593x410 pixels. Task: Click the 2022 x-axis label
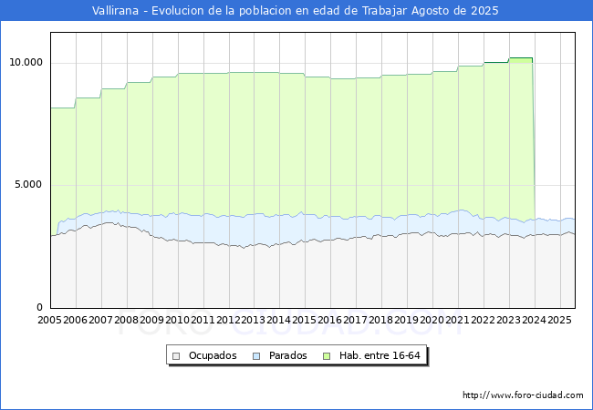(x=483, y=320)
